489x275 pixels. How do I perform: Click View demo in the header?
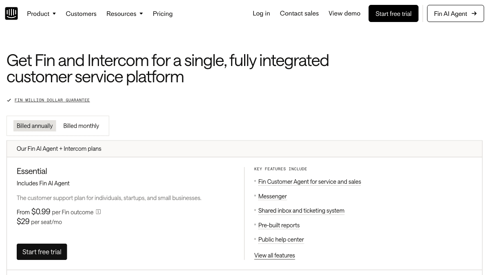point(344,13)
